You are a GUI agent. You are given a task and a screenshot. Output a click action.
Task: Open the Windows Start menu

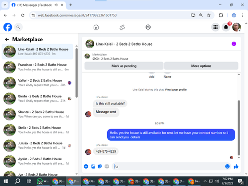(x=6, y=181)
